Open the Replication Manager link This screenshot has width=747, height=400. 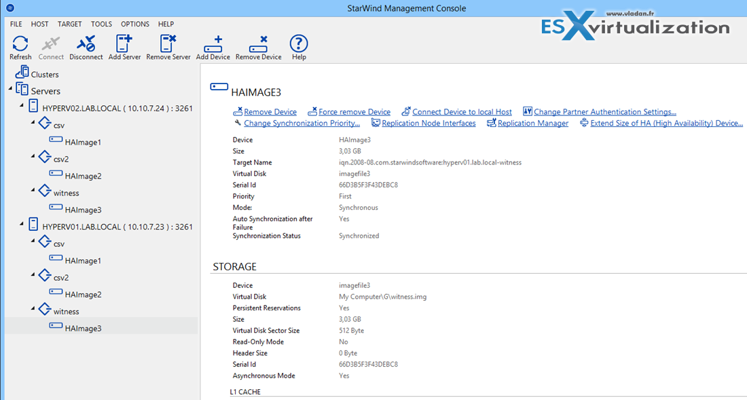(533, 124)
